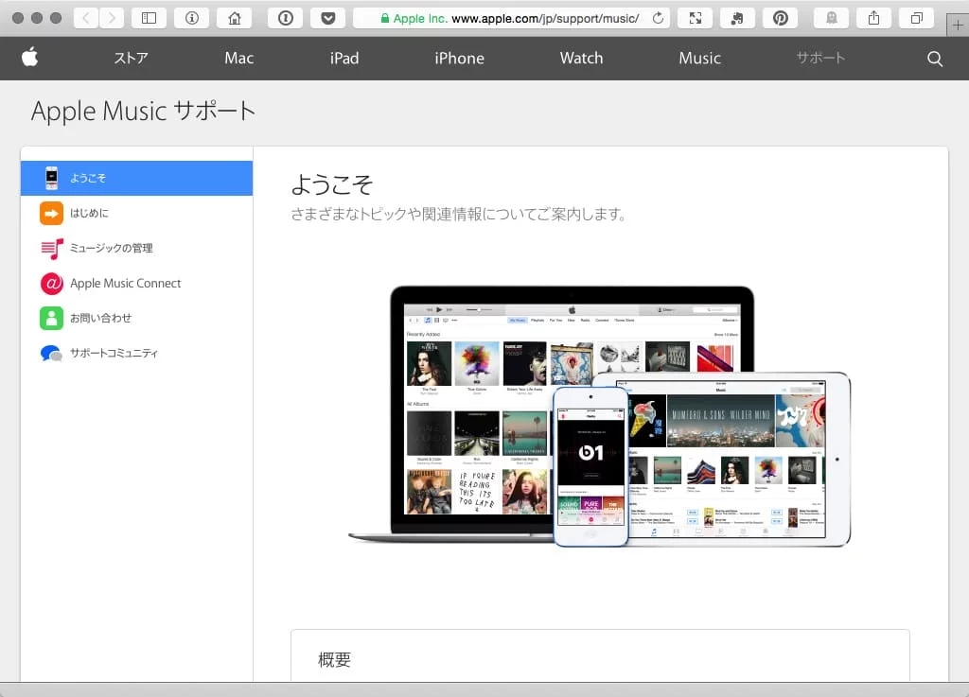Click the red @ Connect icon
969x697 pixels.
point(51,284)
